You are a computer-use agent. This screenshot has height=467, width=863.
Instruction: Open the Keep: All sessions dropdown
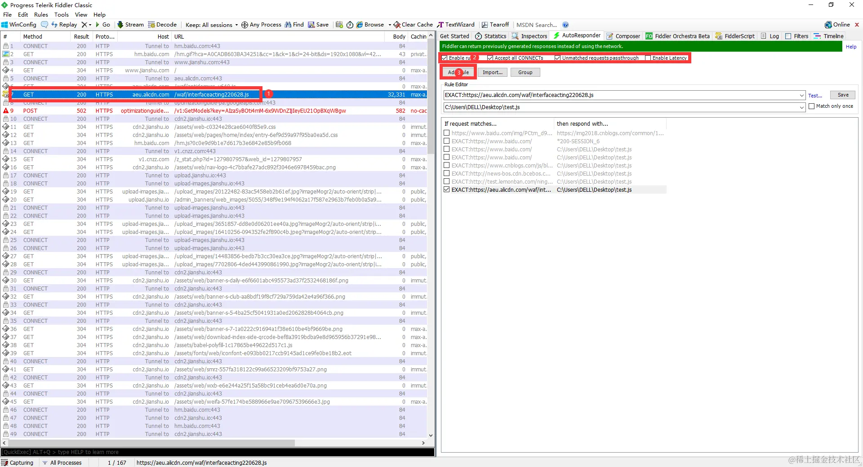pyautogui.click(x=212, y=25)
